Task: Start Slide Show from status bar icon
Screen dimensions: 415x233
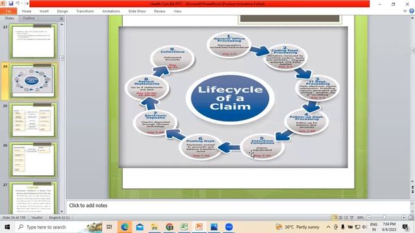Action: tap(351, 217)
